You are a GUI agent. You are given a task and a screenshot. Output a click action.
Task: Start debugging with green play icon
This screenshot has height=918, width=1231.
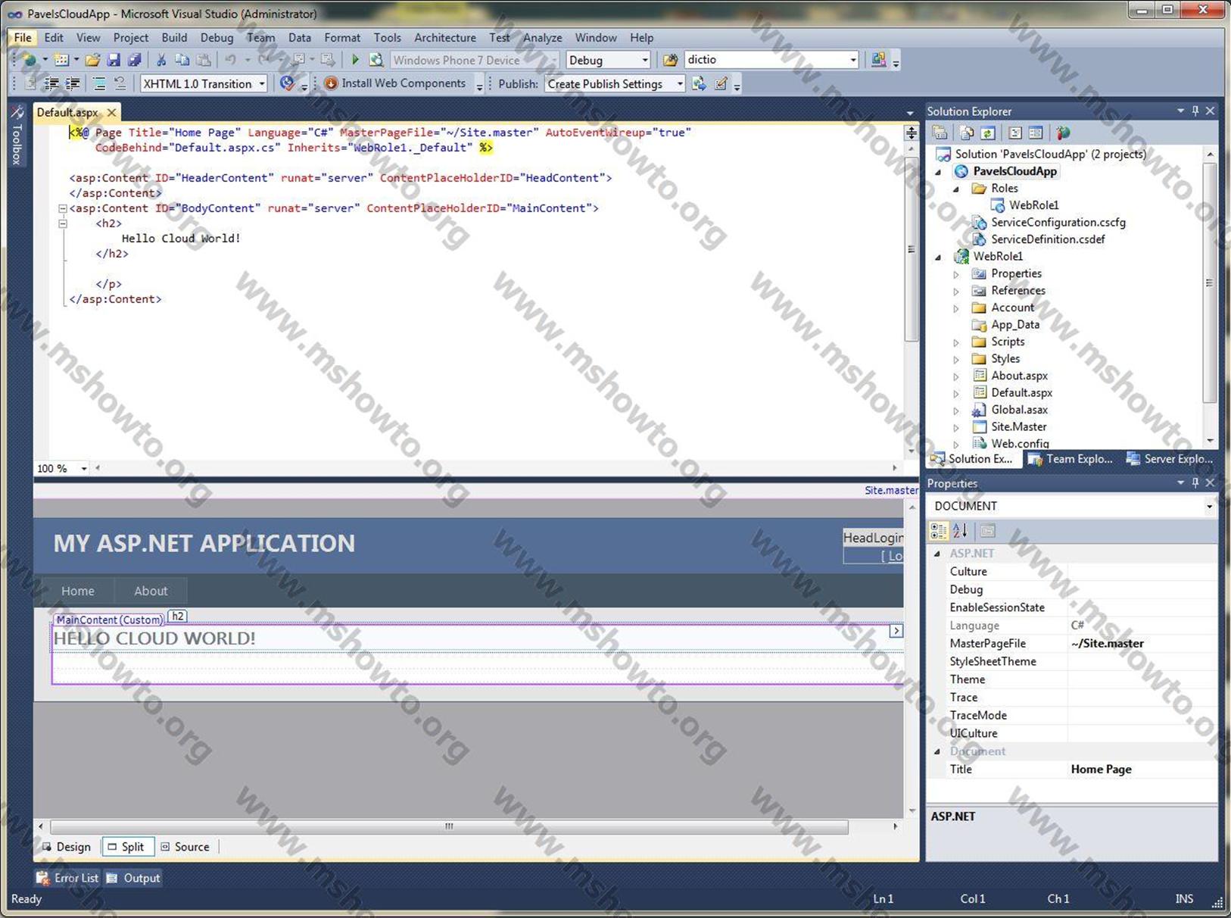(355, 60)
